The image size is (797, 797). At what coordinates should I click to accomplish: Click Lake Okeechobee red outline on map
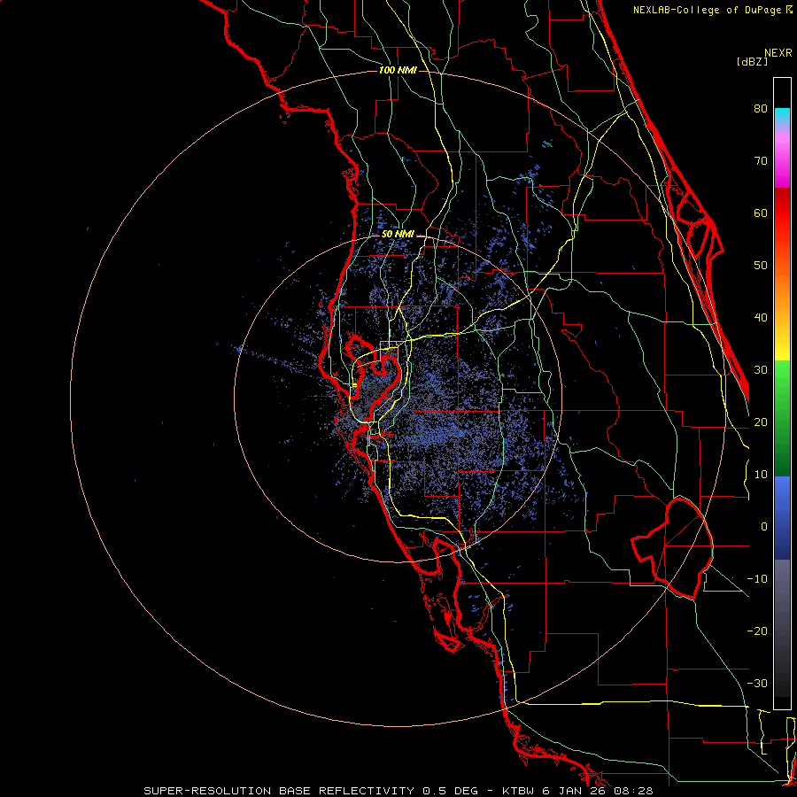tap(672, 547)
